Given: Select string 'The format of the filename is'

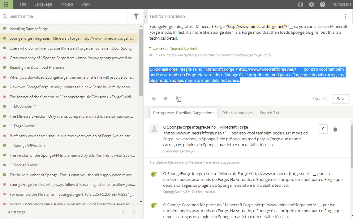Looking at the screenshot, I should (x=69, y=97).
